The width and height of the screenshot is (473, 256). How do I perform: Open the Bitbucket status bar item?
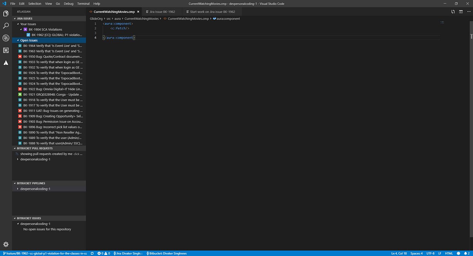point(166,253)
